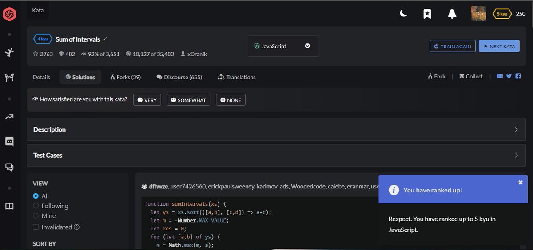Toggle dark mode with the moon icon
This screenshot has width=533, height=250.
[x=403, y=14]
